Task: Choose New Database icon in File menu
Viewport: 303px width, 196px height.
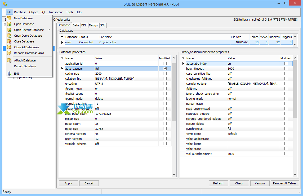Action: [x=9, y=18]
